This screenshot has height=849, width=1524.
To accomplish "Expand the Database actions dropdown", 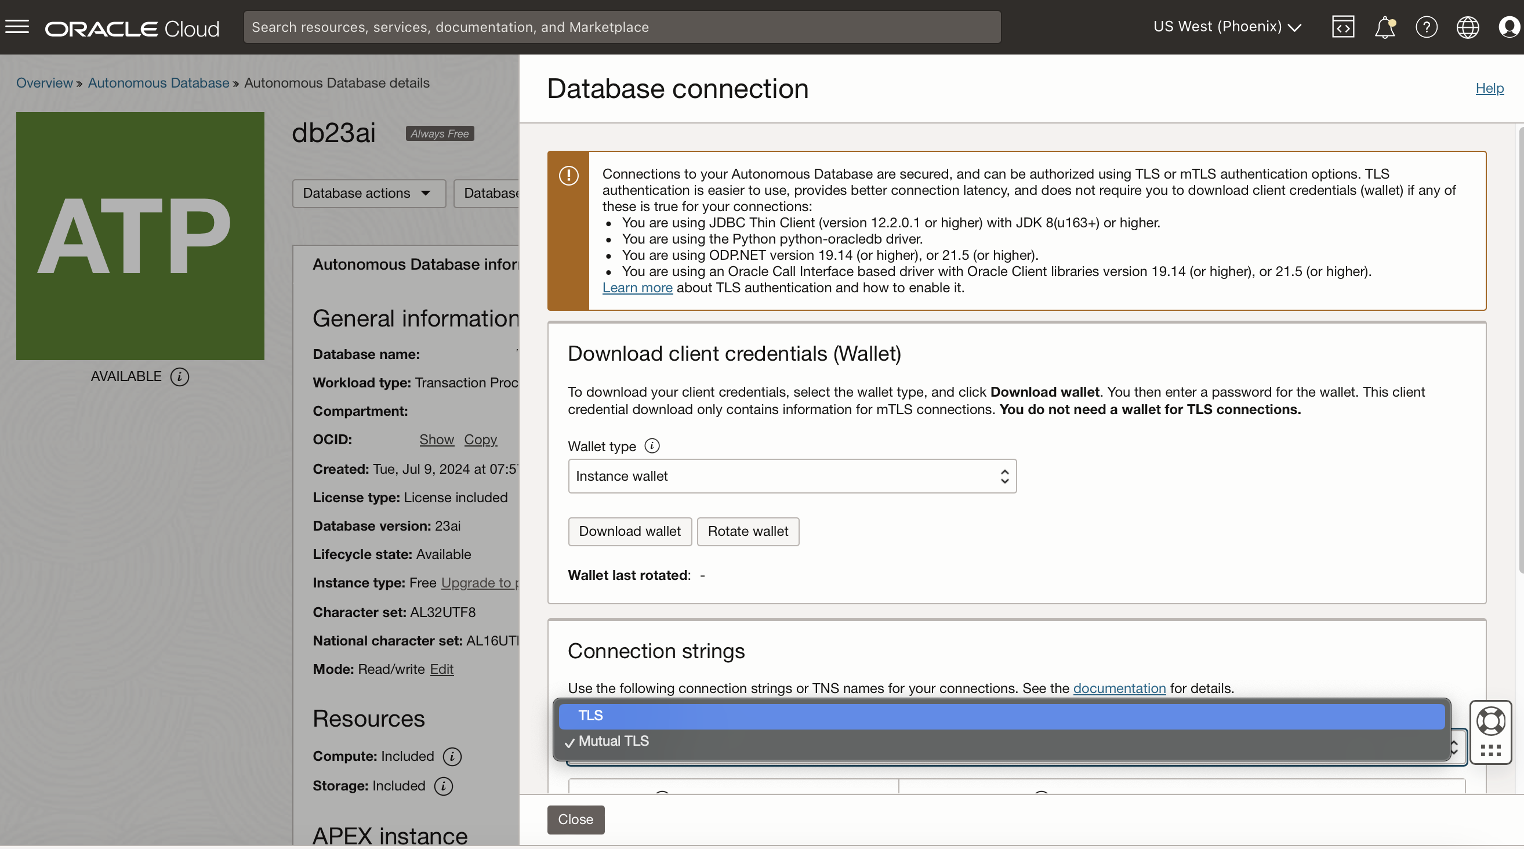I will point(369,194).
